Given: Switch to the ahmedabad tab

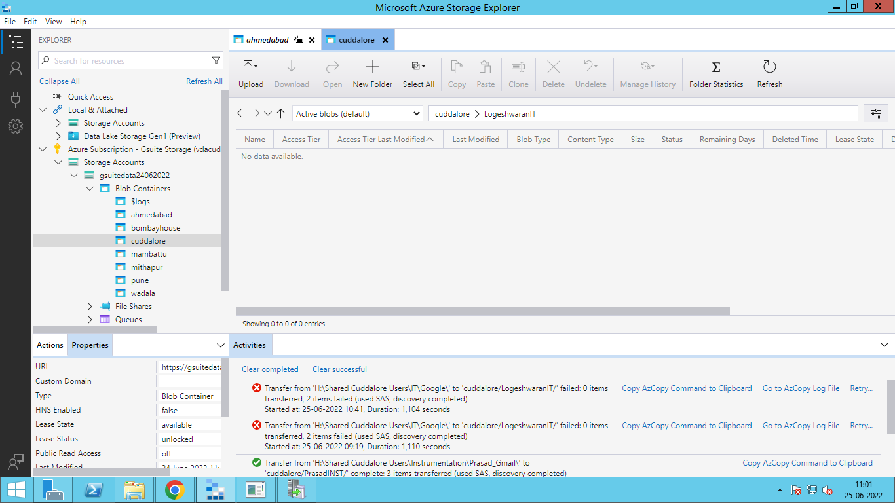Looking at the screenshot, I should point(267,40).
